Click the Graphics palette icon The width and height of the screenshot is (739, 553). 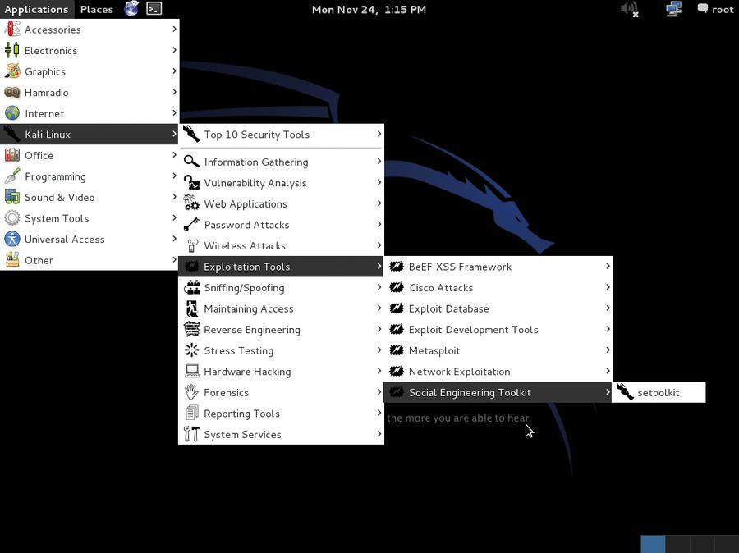click(x=12, y=71)
